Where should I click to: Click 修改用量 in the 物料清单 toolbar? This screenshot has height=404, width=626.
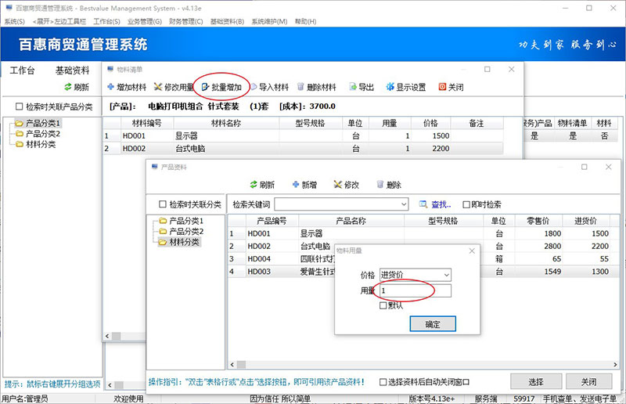coord(174,87)
